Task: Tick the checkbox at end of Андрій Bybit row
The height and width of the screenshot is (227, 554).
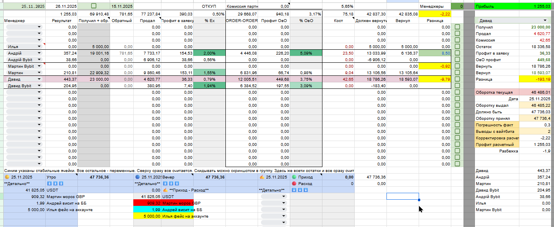Action: pos(457,60)
